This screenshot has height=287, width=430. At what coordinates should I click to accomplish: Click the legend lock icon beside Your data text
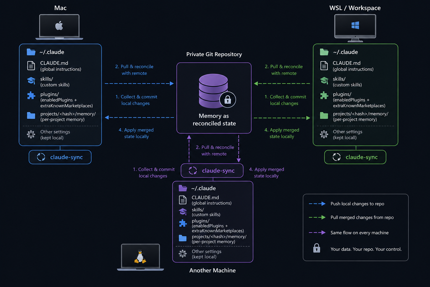[317, 248]
